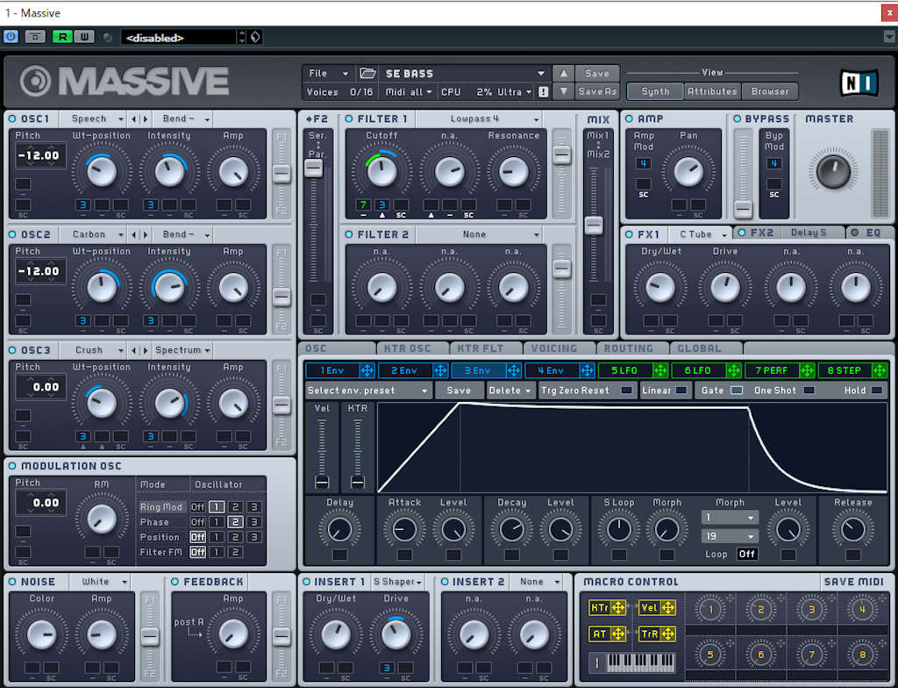The width and height of the screenshot is (898, 688).
Task: Toggle OSC2 on/off power circle
Action: 12,234
